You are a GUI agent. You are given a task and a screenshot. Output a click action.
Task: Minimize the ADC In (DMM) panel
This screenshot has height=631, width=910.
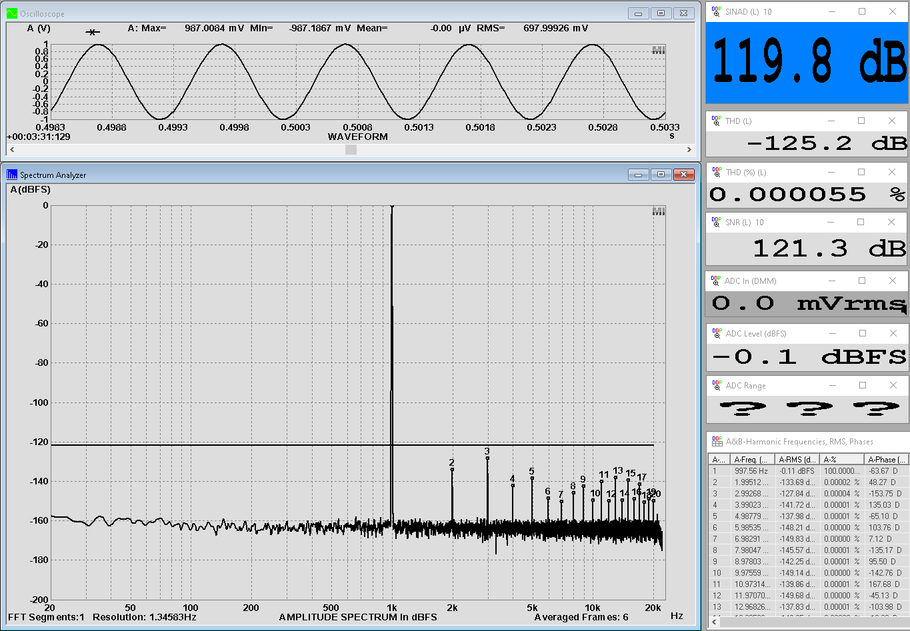point(832,281)
